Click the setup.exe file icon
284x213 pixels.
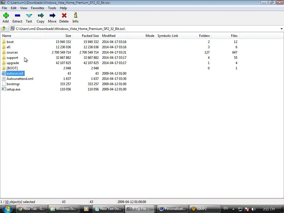click(x=4, y=89)
